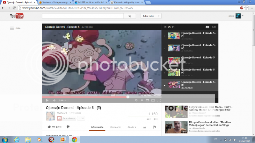Click the 7GOGO8 channel avatar
This screenshot has width=255, height=143.
pos(50,116)
